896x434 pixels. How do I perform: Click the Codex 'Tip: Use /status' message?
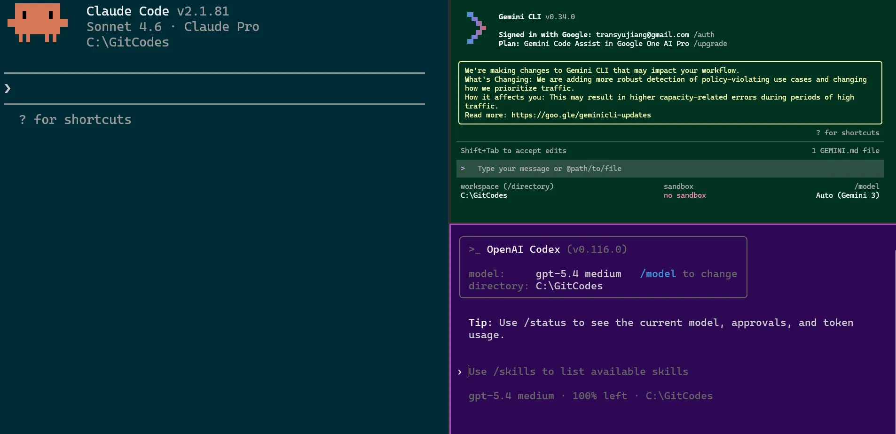660,329
